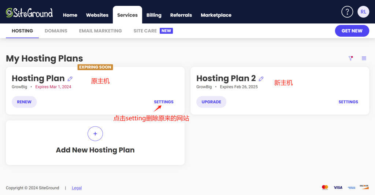Click the plus circle to add hosting plan
Image resolution: width=375 pixels, height=195 pixels.
(x=95, y=134)
